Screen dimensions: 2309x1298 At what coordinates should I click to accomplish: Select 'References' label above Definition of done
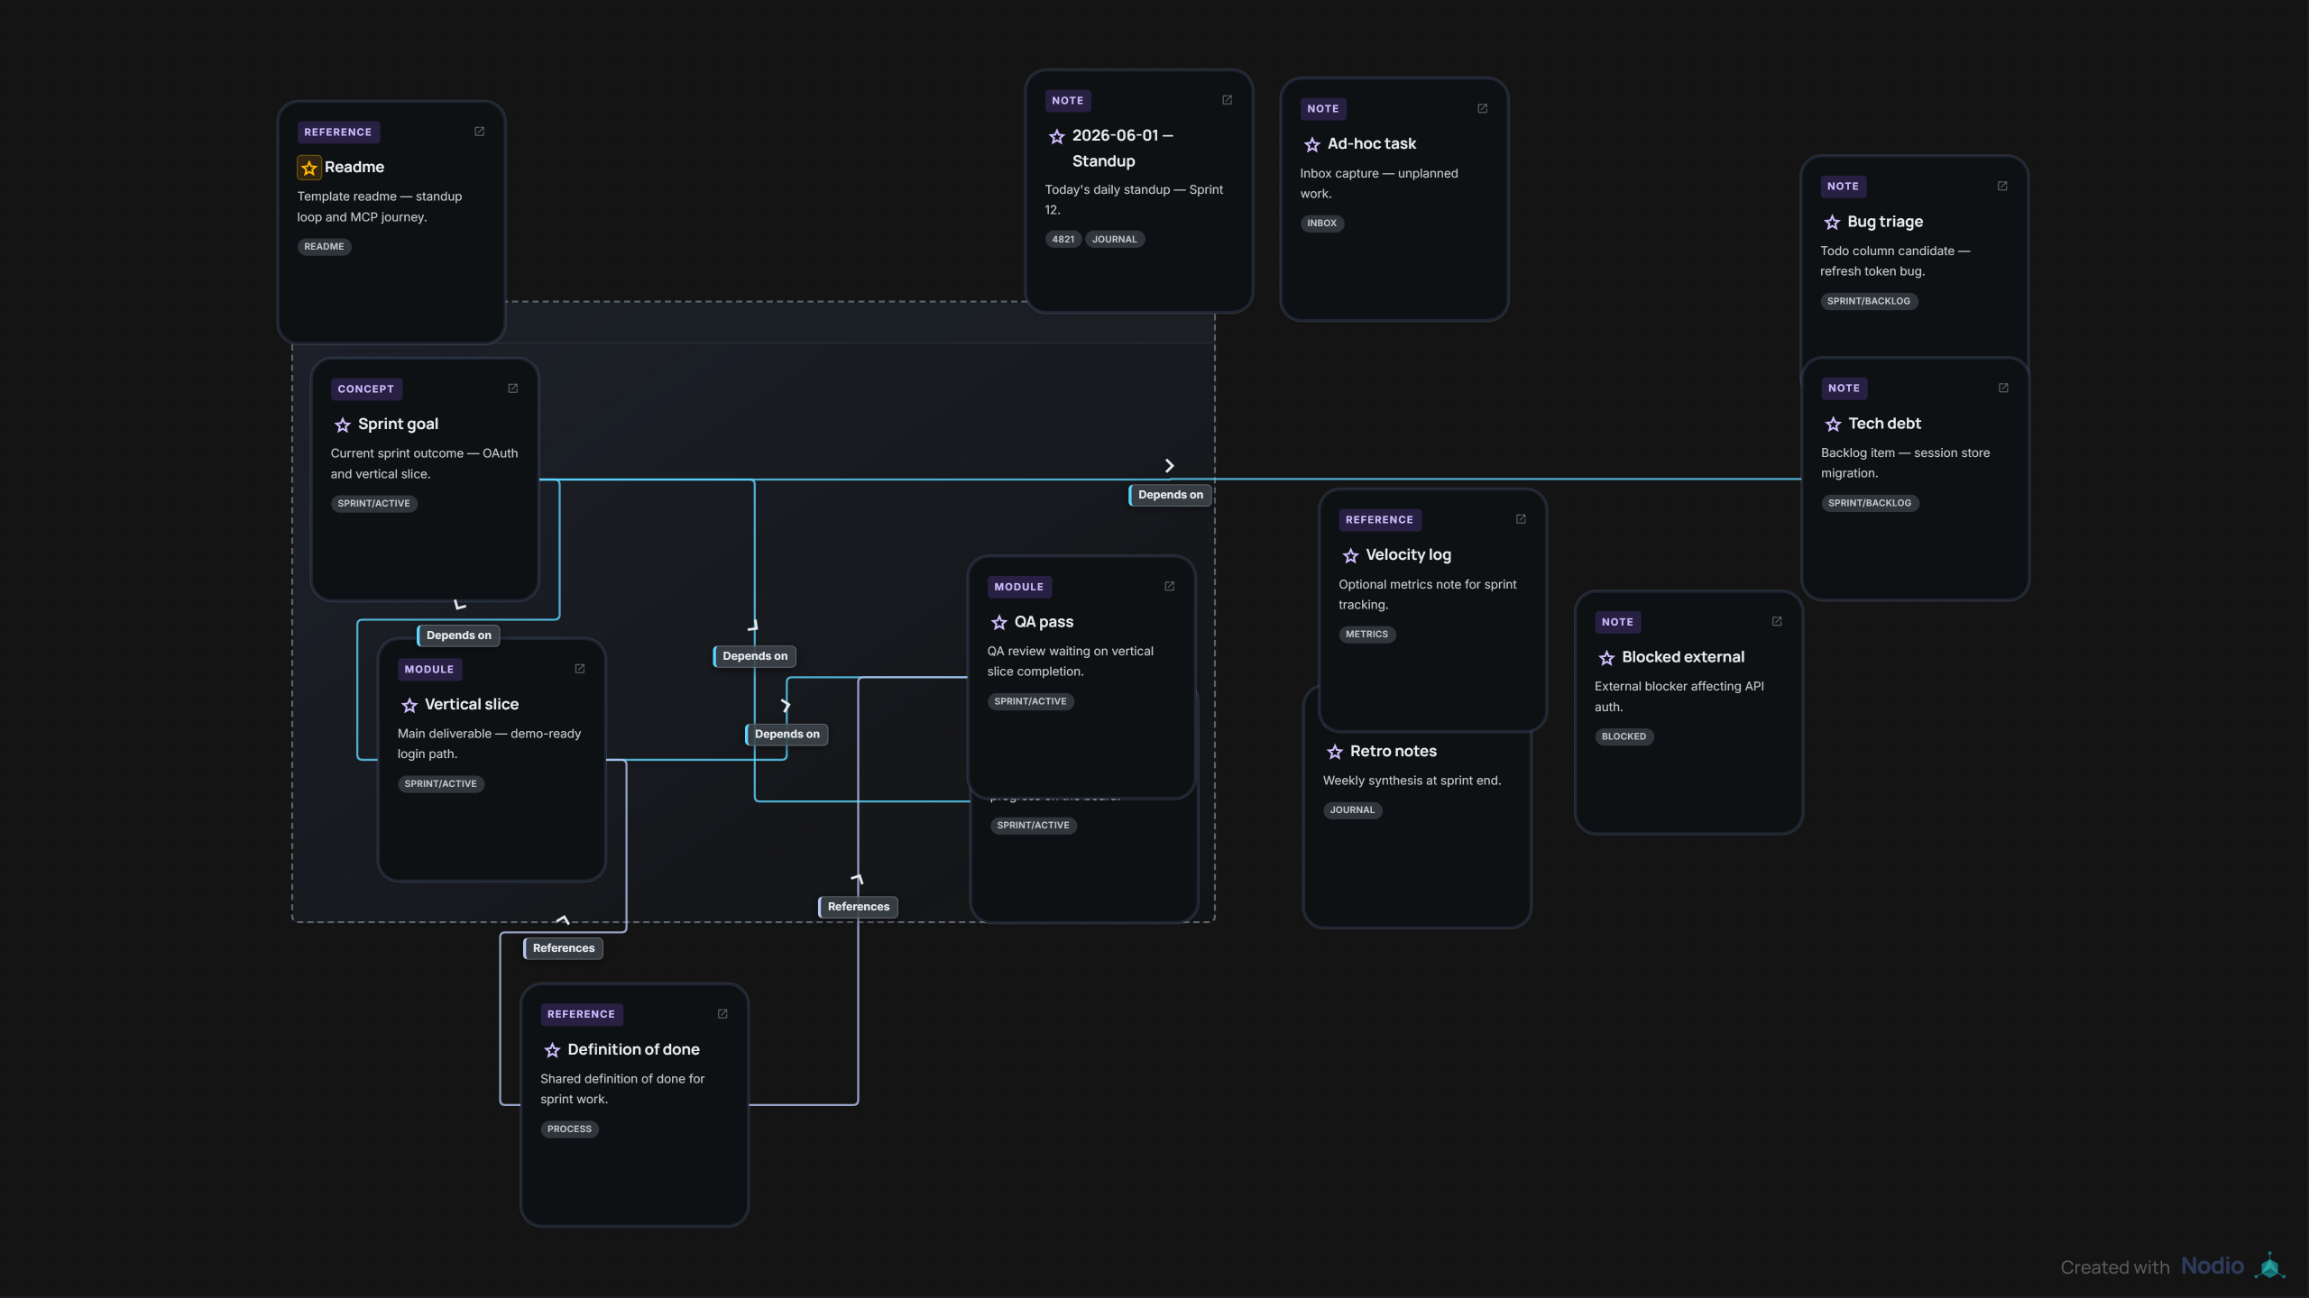(563, 948)
